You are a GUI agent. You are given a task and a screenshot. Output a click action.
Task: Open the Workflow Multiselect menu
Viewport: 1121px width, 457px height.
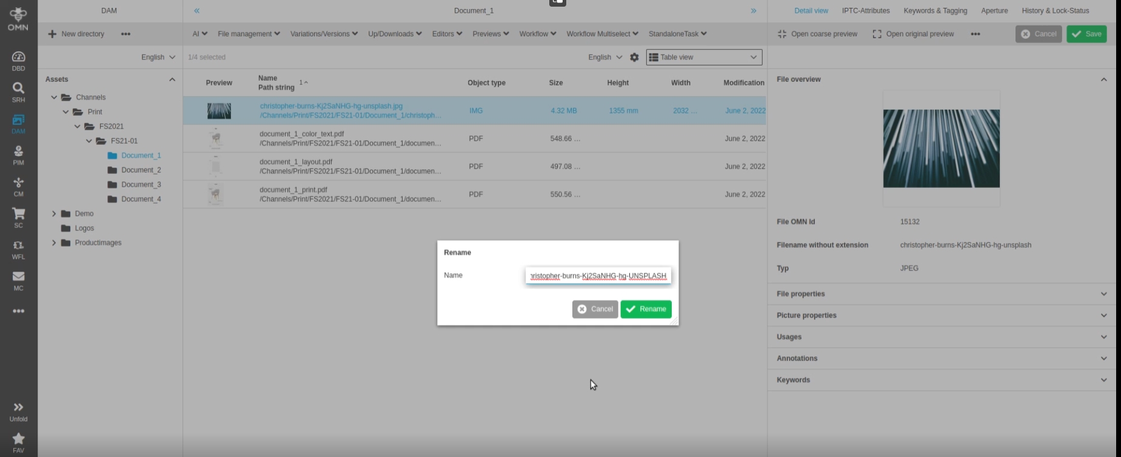pyautogui.click(x=602, y=34)
